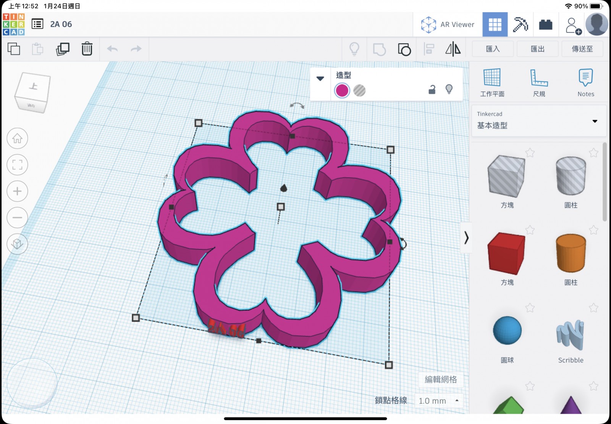611x424 pixels.
Task: Click the design name 2A 06
Action: [61, 24]
